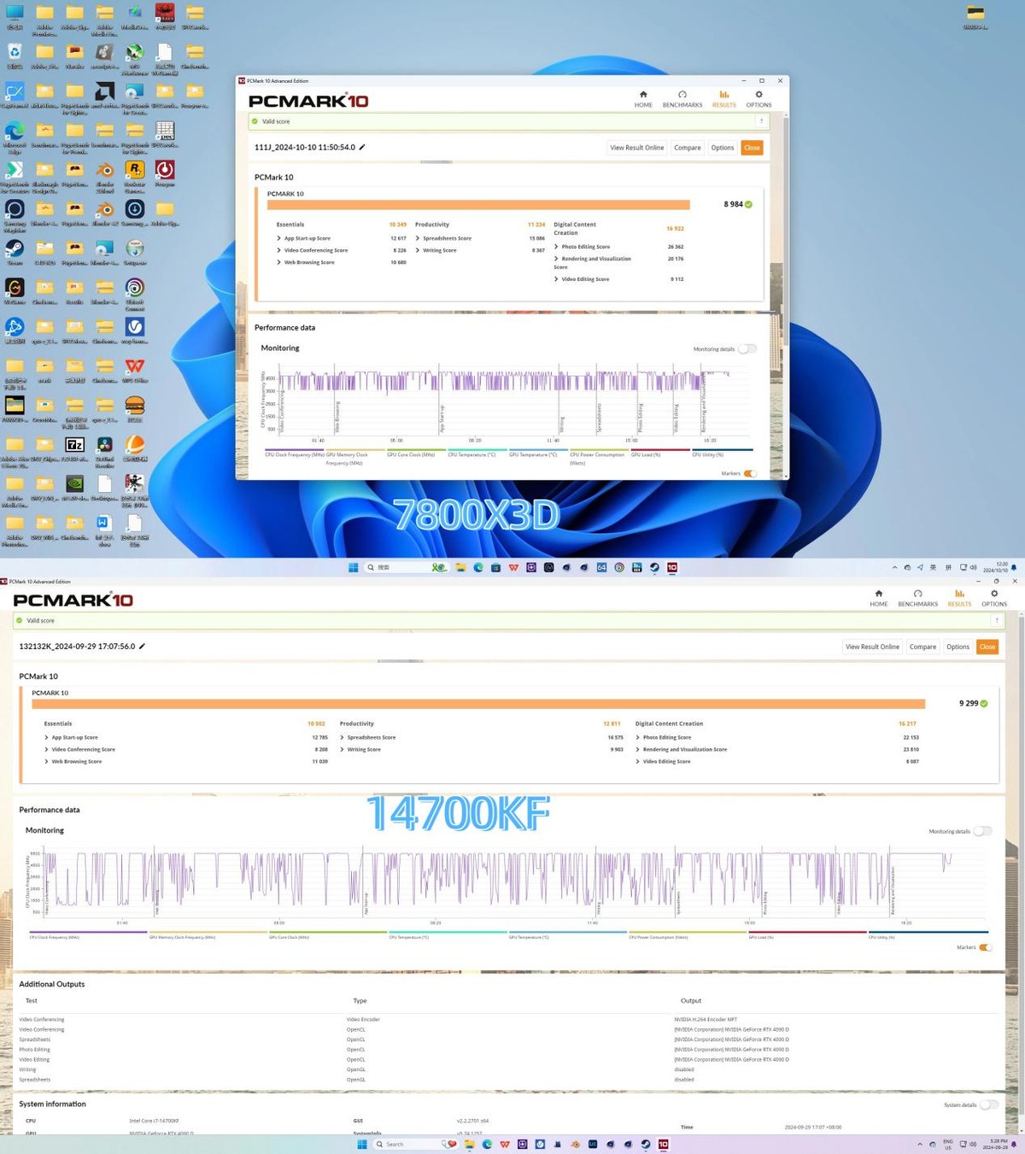The width and height of the screenshot is (1025, 1154).
Task: Click the help question mark on the Valid score bar
Action: point(760,121)
